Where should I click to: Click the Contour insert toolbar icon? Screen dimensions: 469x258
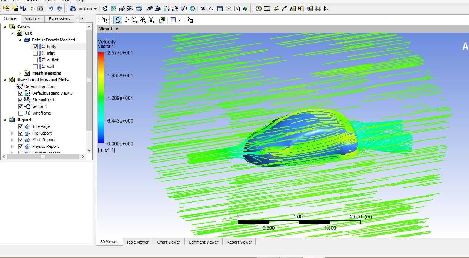pos(113,9)
